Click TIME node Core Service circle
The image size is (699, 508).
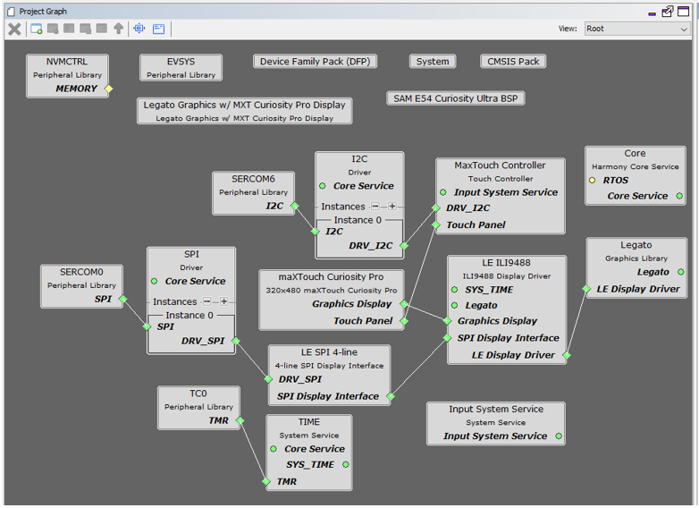[274, 449]
